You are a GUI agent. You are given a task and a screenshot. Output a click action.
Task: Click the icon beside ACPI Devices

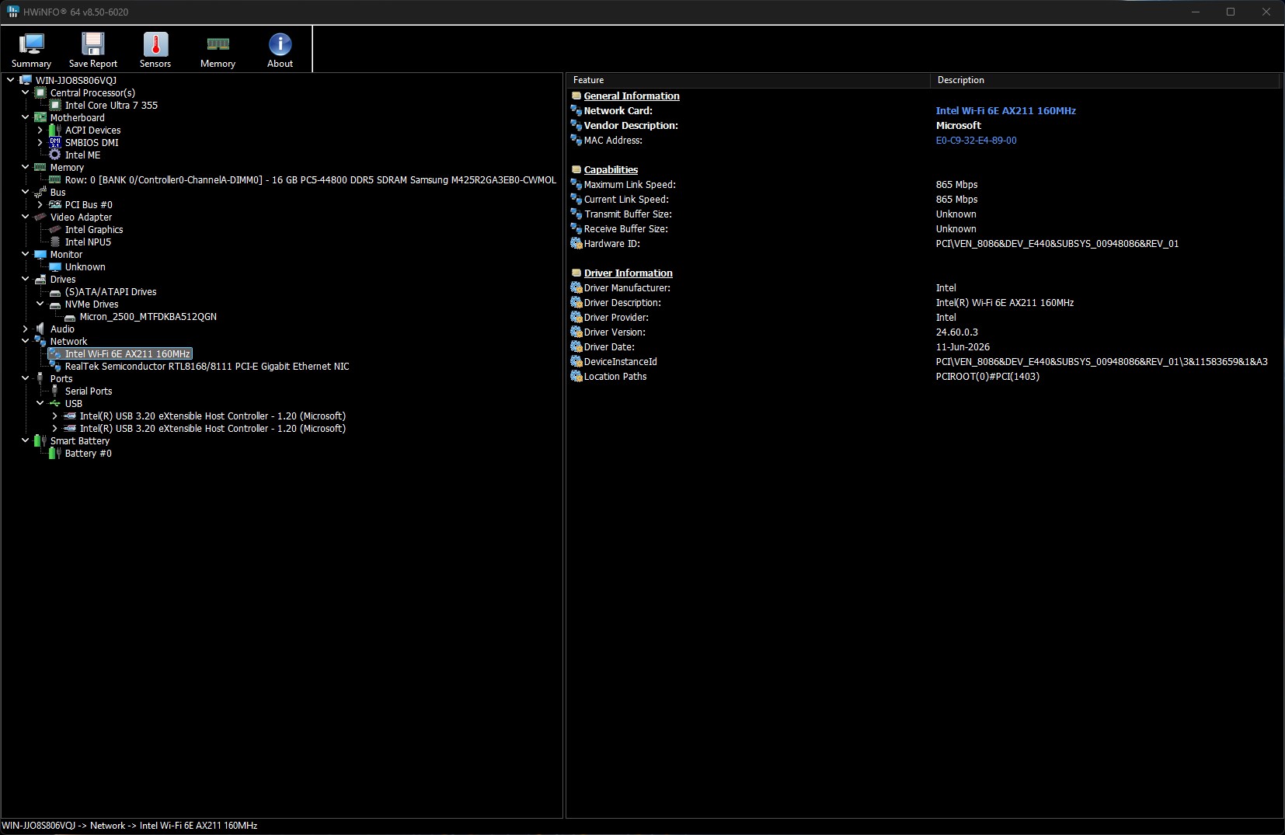click(x=55, y=130)
